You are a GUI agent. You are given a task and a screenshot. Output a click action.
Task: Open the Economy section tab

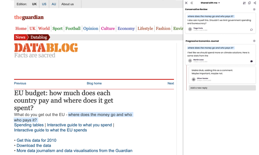coord(126,28)
